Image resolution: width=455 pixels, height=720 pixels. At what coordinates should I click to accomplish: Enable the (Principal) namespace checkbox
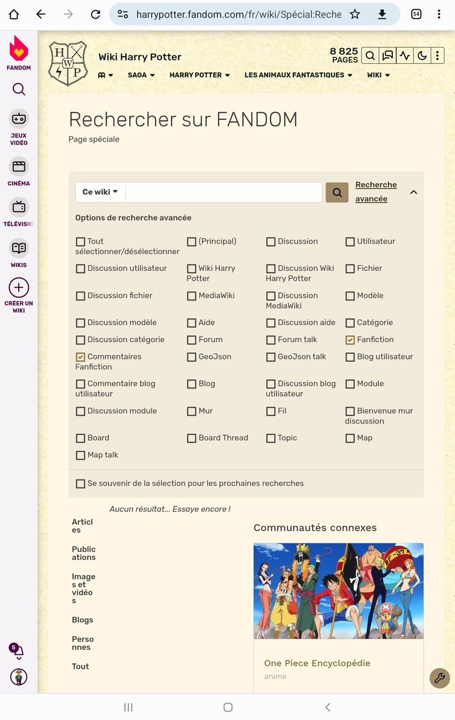[x=192, y=242]
